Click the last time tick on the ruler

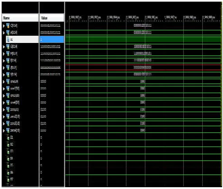pyautogui.click(x=209, y=17)
